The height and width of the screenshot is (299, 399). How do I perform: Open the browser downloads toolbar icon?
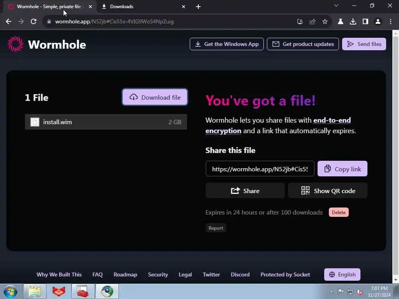pyautogui.click(x=353, y=22)
